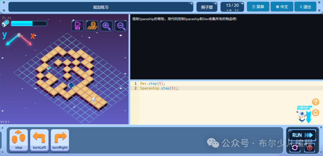
Task: Click the energy progress bar
Action: coord(29,24)
